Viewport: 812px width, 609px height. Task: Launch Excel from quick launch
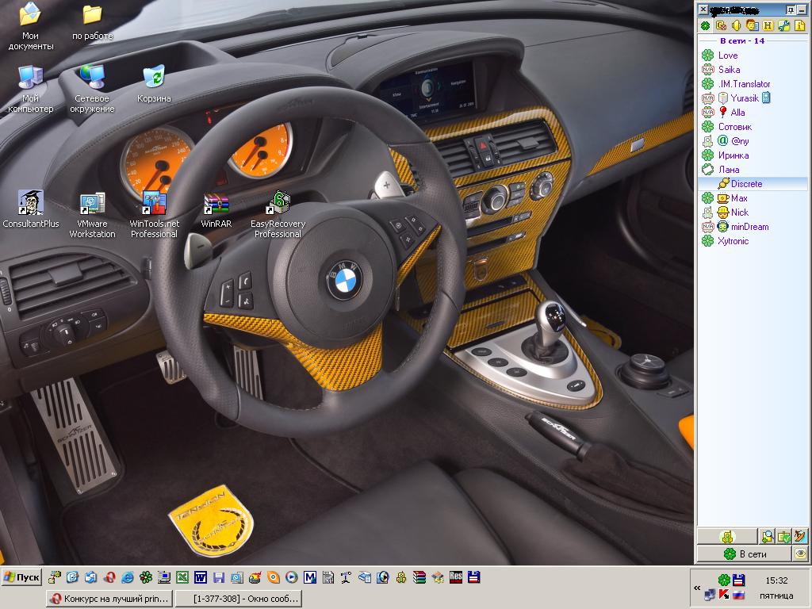pyautogui.click(x=182, y=577)
